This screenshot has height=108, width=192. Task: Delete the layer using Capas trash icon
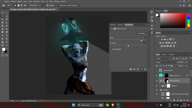(x=187, y=100)
